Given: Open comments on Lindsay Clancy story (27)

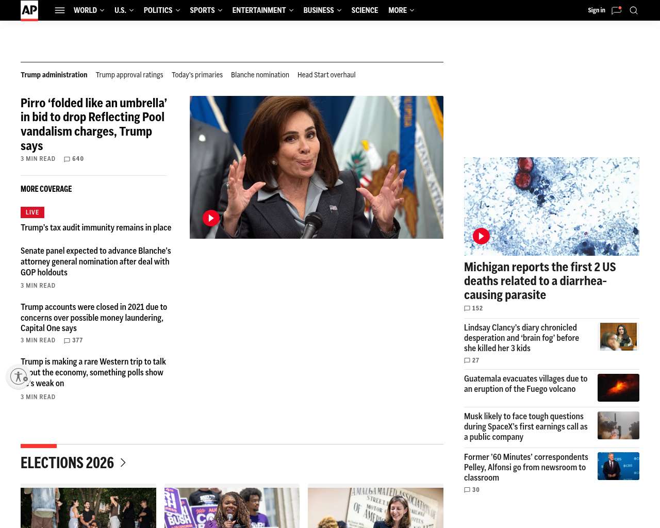Looking at the screenshot, I should pyautogui.click(x=472, y=360).
